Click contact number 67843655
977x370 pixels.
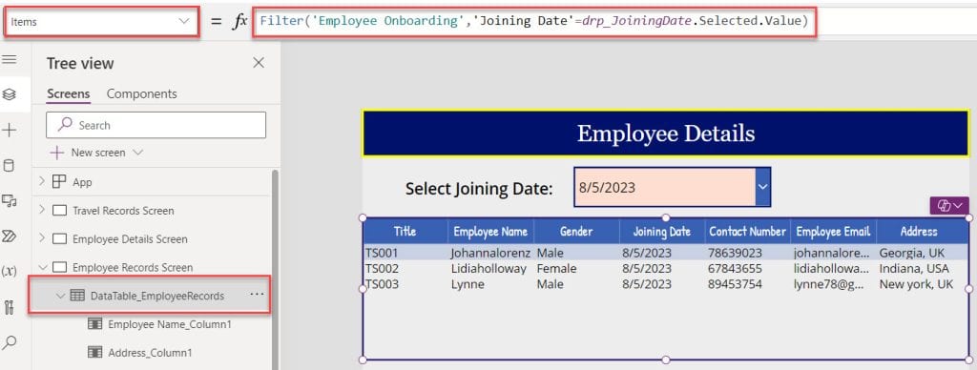coord(735,269)
